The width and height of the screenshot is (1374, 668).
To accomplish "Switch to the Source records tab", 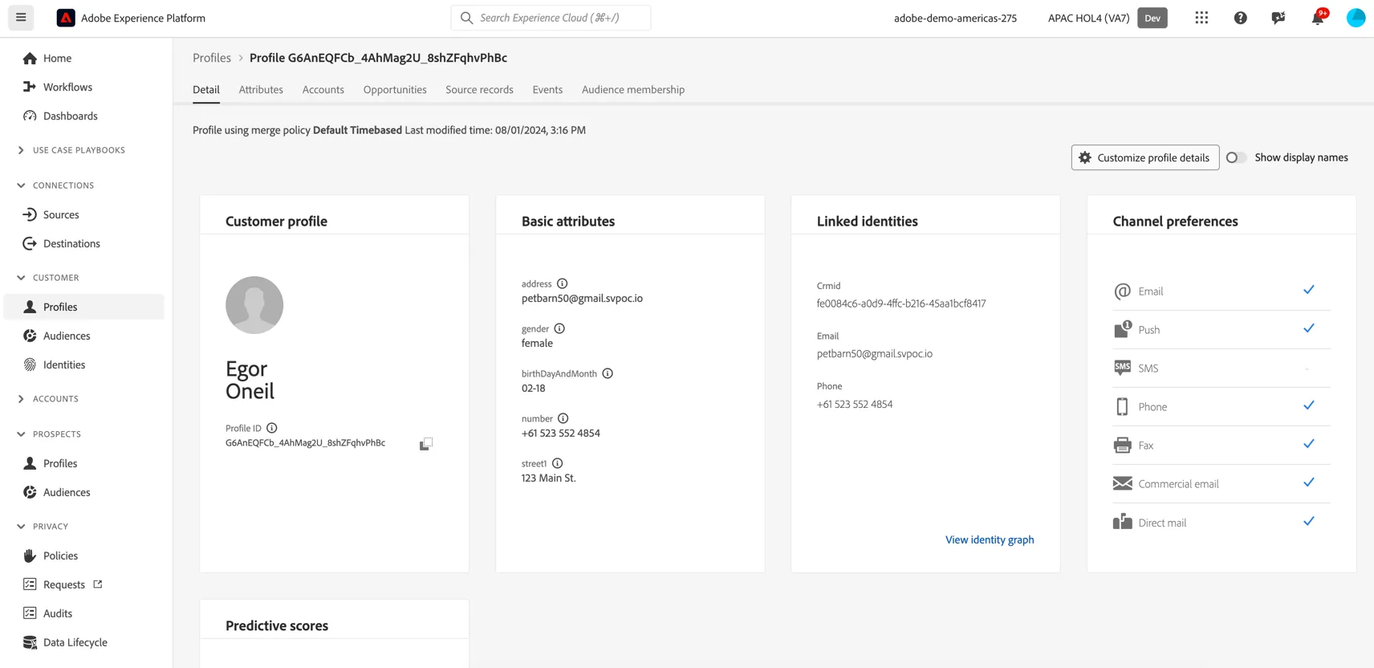I will pyautogui.click(x=479, y=90).
